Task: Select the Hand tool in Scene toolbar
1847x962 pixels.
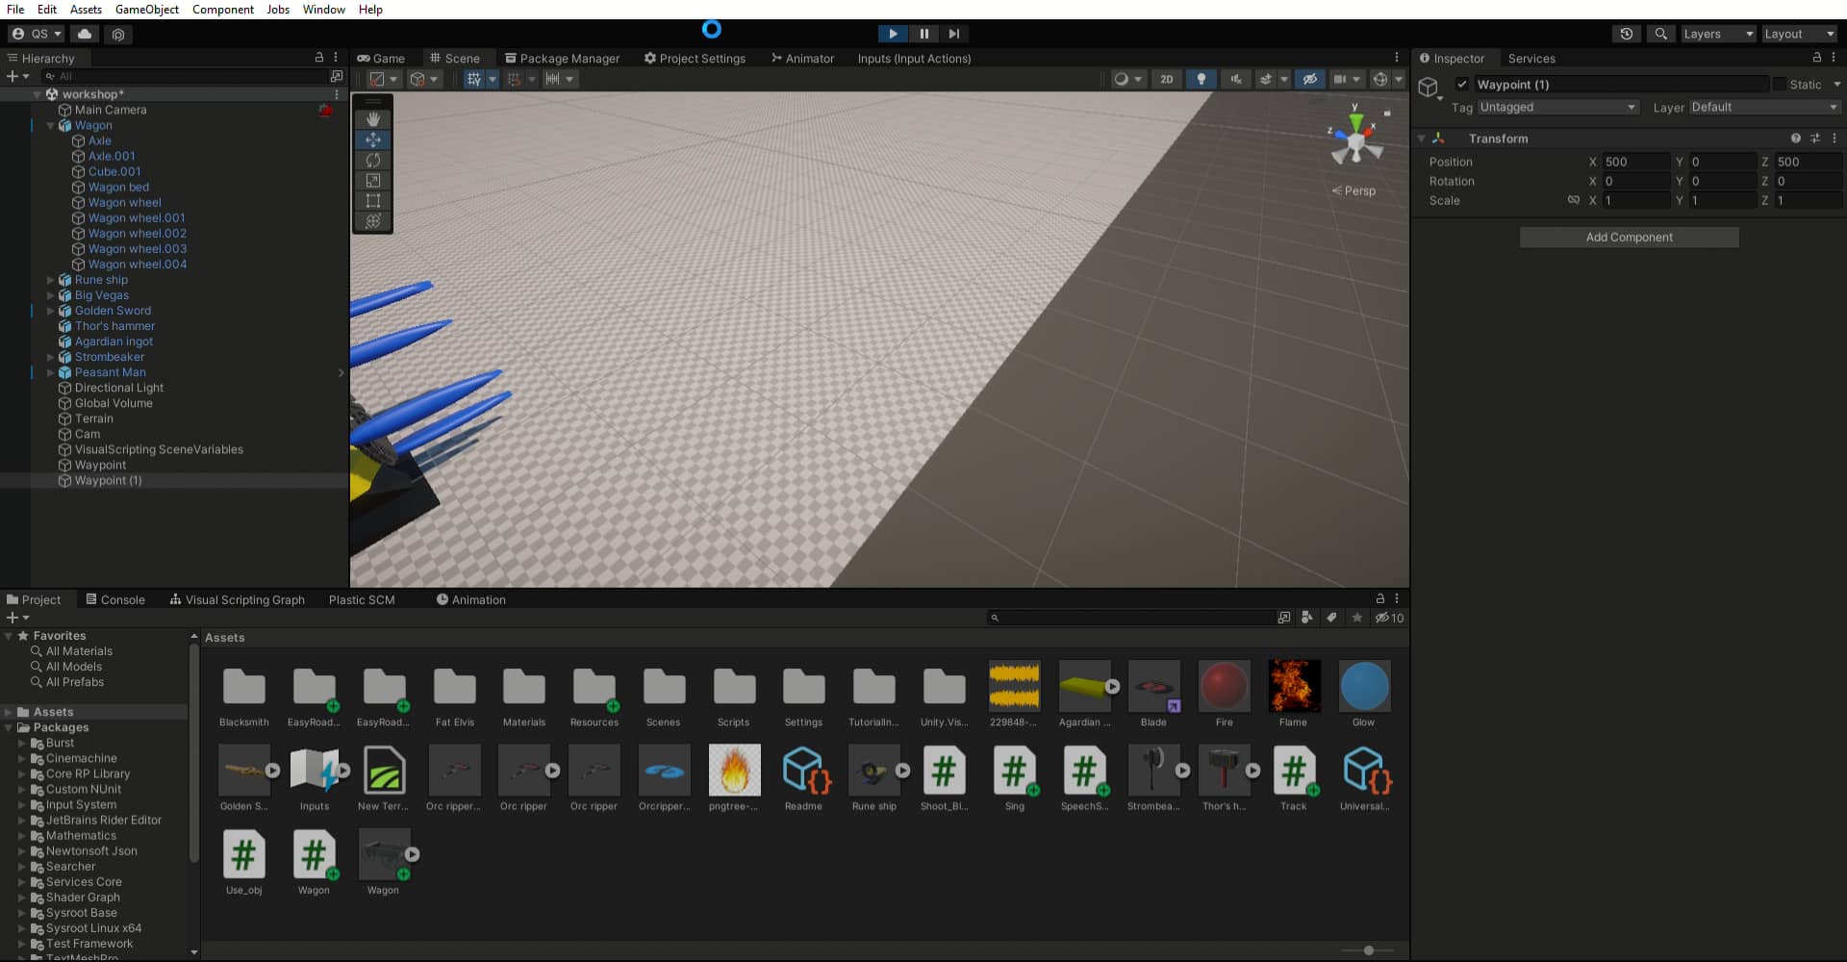Action: pos(373,119)
